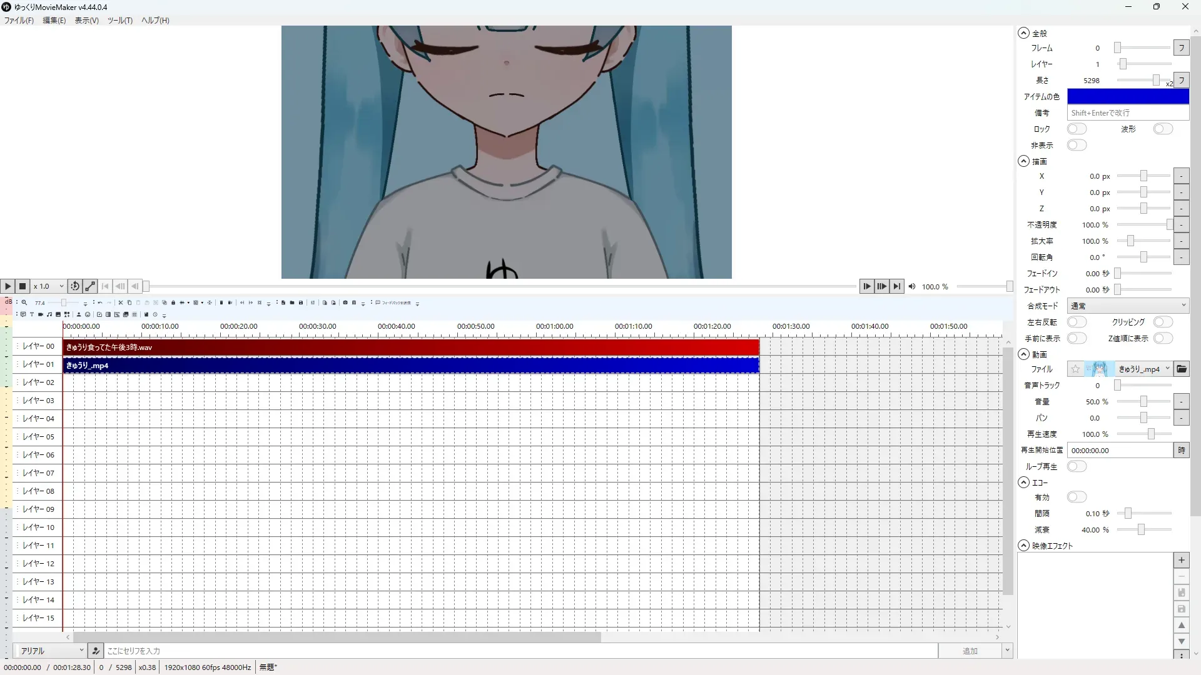Click the blue アイテムの色 color swatch
Viewport: 1201px width, 675px height.
(x=1127, y=96)
